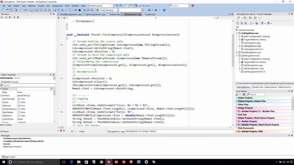Toggle the Cancel property checkbox
Screen dimensions: 294x165
pyautogui.click(x=19, y=102)
